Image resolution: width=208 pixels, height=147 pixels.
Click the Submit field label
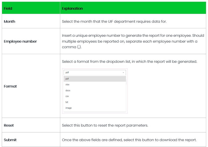click(10, 140)
